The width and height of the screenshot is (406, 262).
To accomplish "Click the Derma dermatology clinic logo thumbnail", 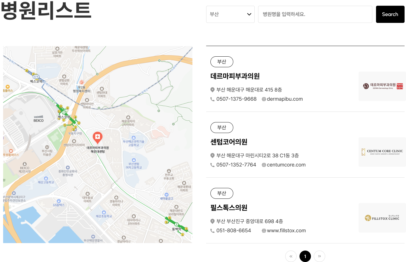I will (x=382, y=86).
